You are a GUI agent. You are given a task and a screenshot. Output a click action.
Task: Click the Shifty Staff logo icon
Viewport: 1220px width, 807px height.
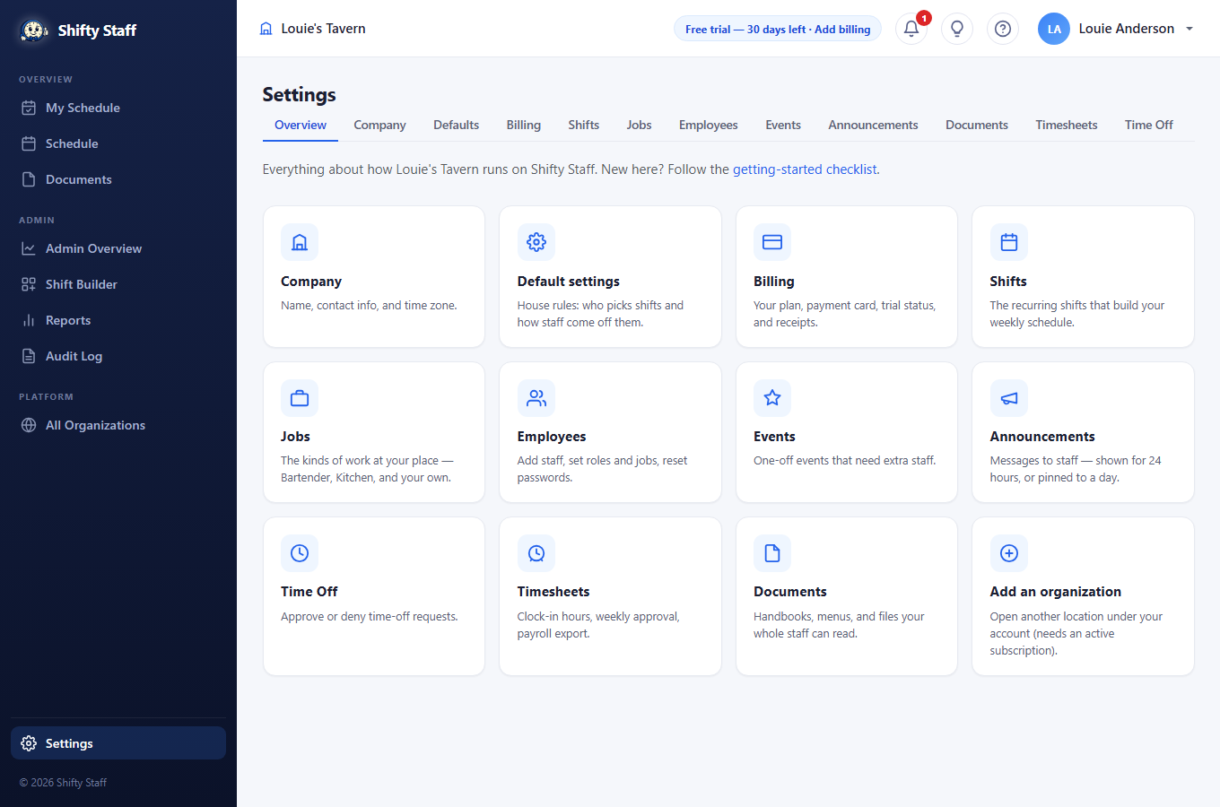34,30
